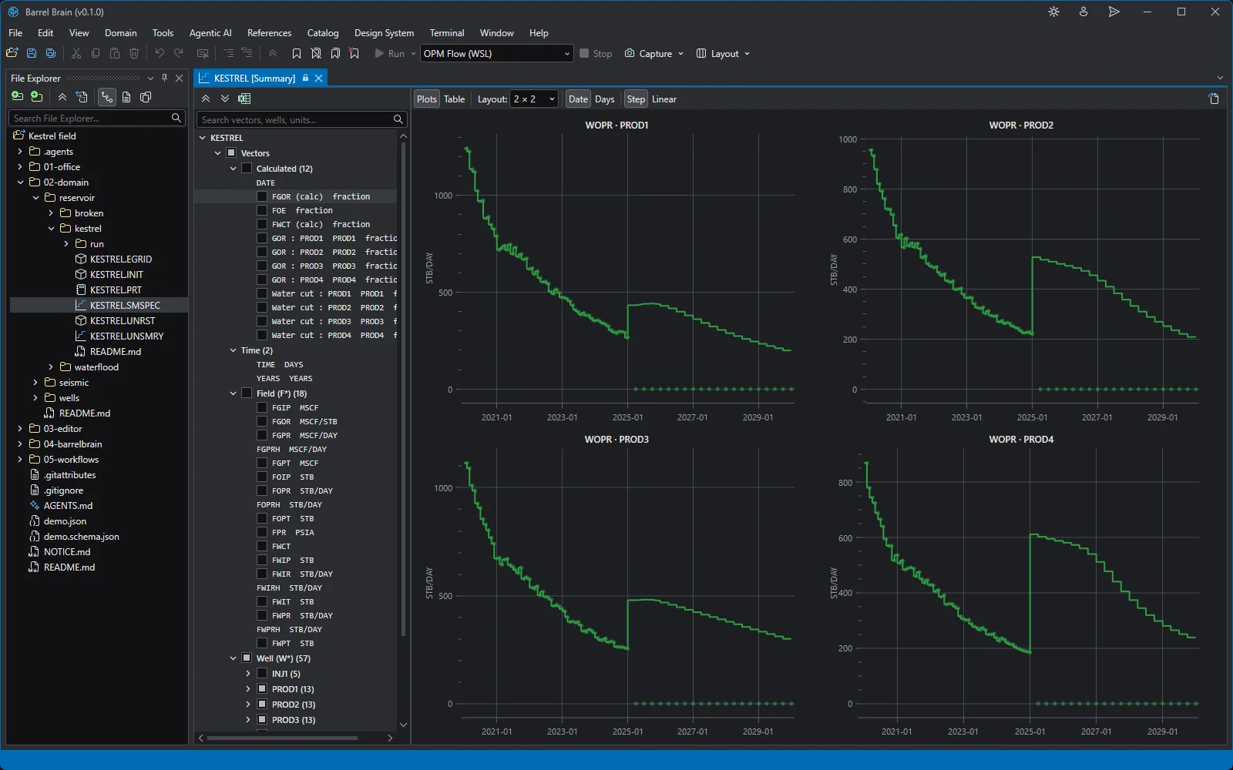Collapse the 02-domain folder
This screenshot has height=770, width=1233.
20,182
